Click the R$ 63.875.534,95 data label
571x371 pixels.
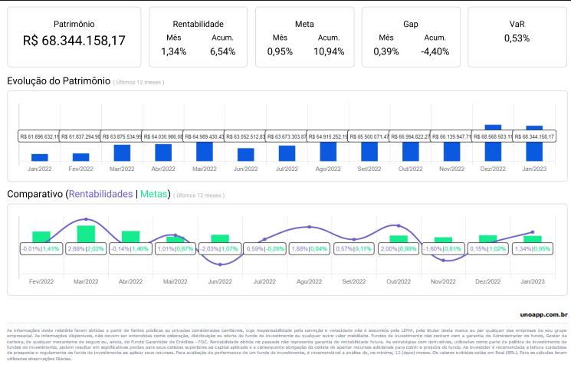pos(122,136)
